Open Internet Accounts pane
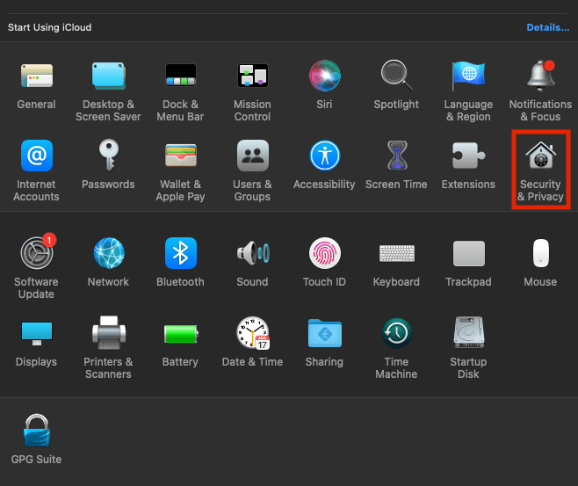Screen dimensions: 578x486 coord(36,156)
